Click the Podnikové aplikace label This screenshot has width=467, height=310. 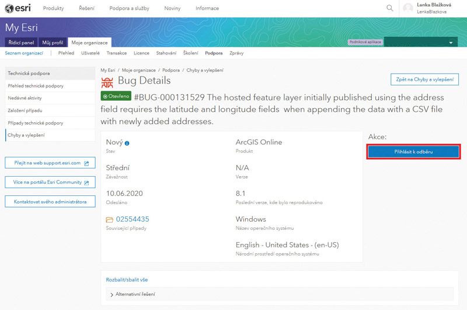(365, 42)
